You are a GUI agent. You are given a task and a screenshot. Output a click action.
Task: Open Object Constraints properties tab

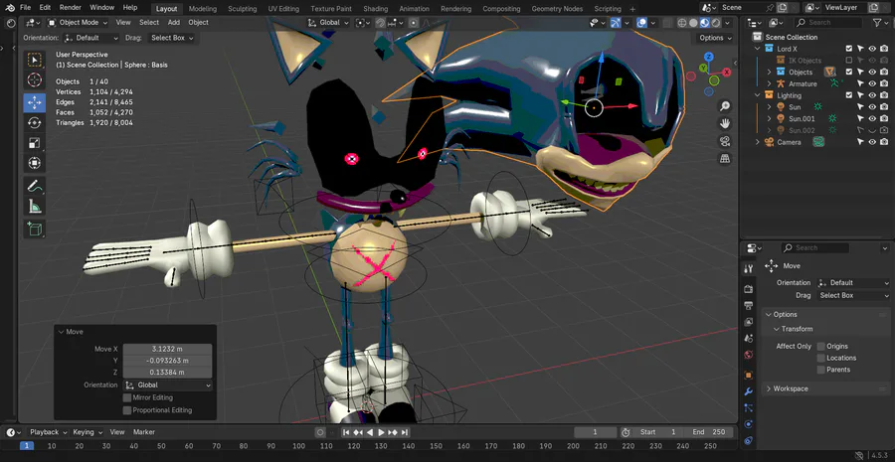(749, 441)
